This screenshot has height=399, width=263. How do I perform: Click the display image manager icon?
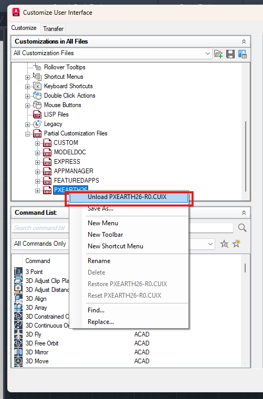coord(243,54)
